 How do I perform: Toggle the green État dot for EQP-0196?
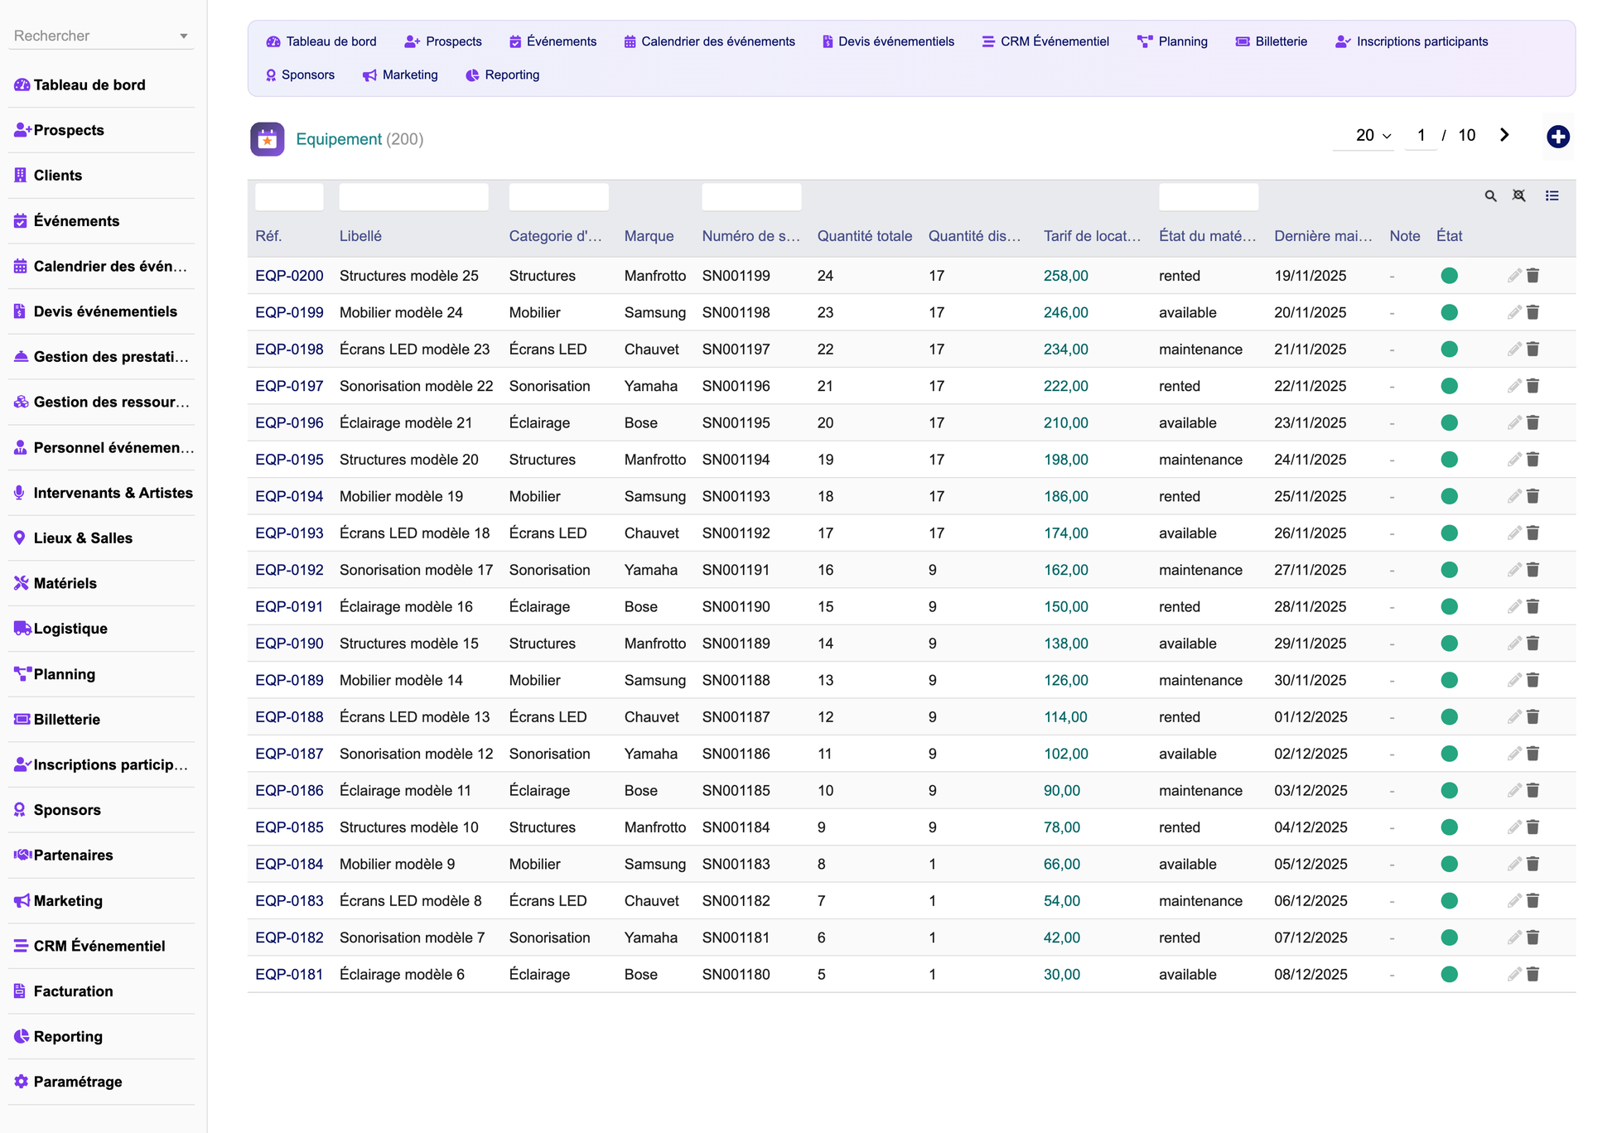[1449, 423]
